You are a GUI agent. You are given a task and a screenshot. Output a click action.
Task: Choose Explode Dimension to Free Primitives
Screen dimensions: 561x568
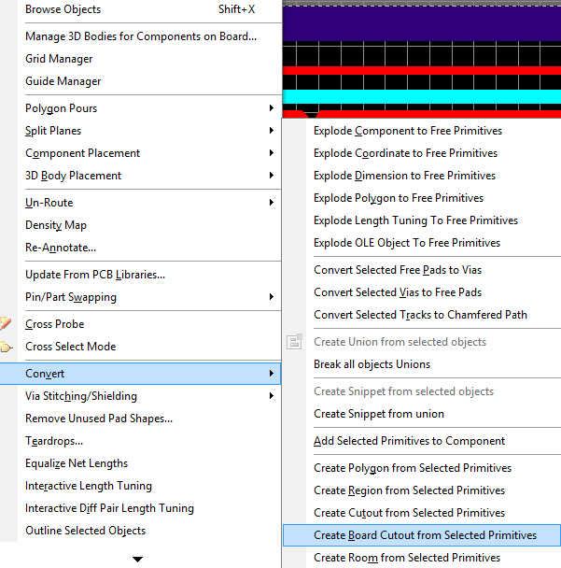[x=422, y=176]
